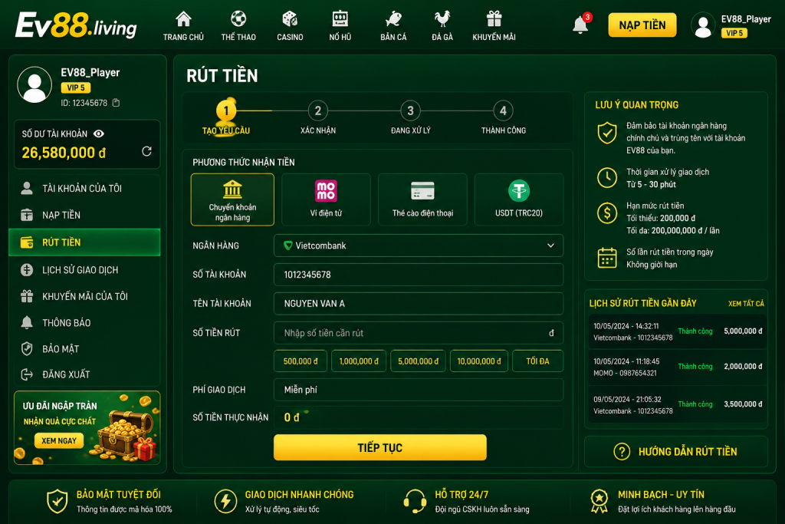The width and height of the screenshot is (785, 524).
Task: Click the header user avatar
Action: coord(703,25)
